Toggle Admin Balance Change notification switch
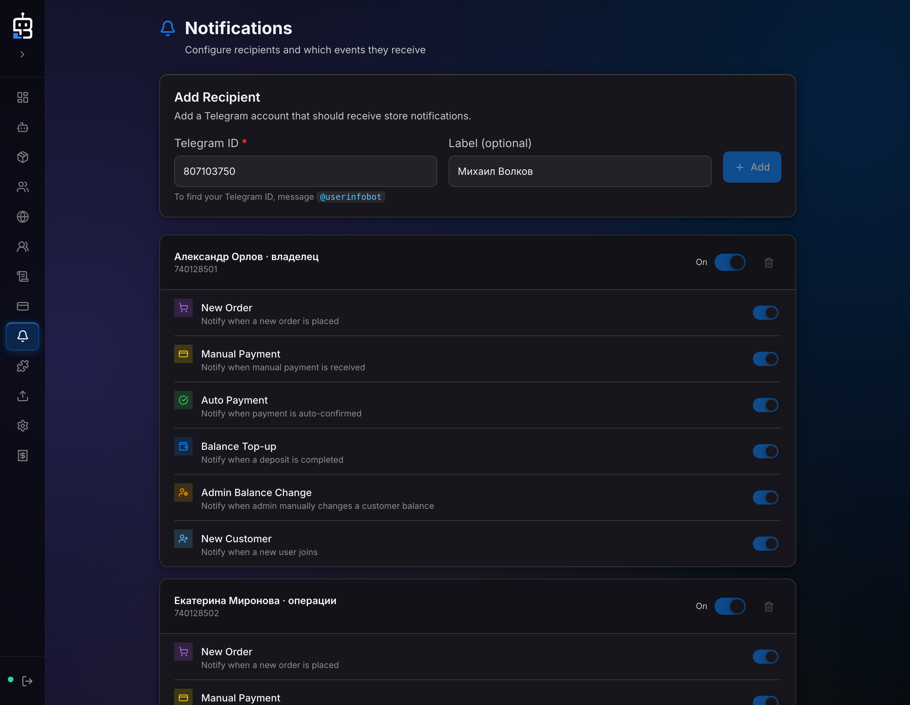 (765, 497)
